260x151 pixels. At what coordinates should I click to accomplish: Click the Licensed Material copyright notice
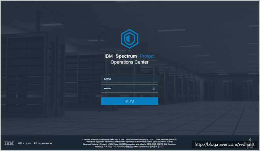[129, 143]
